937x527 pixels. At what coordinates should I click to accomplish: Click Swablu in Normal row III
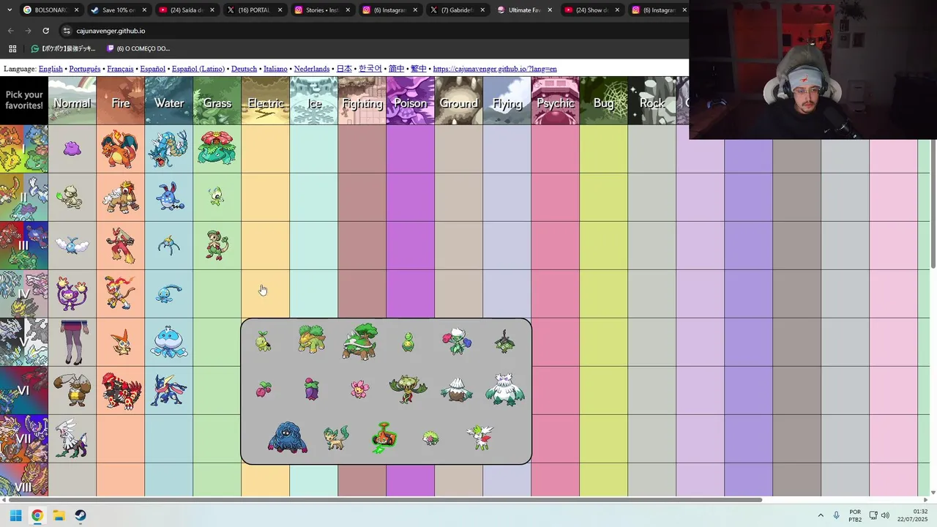coord(72,245)
